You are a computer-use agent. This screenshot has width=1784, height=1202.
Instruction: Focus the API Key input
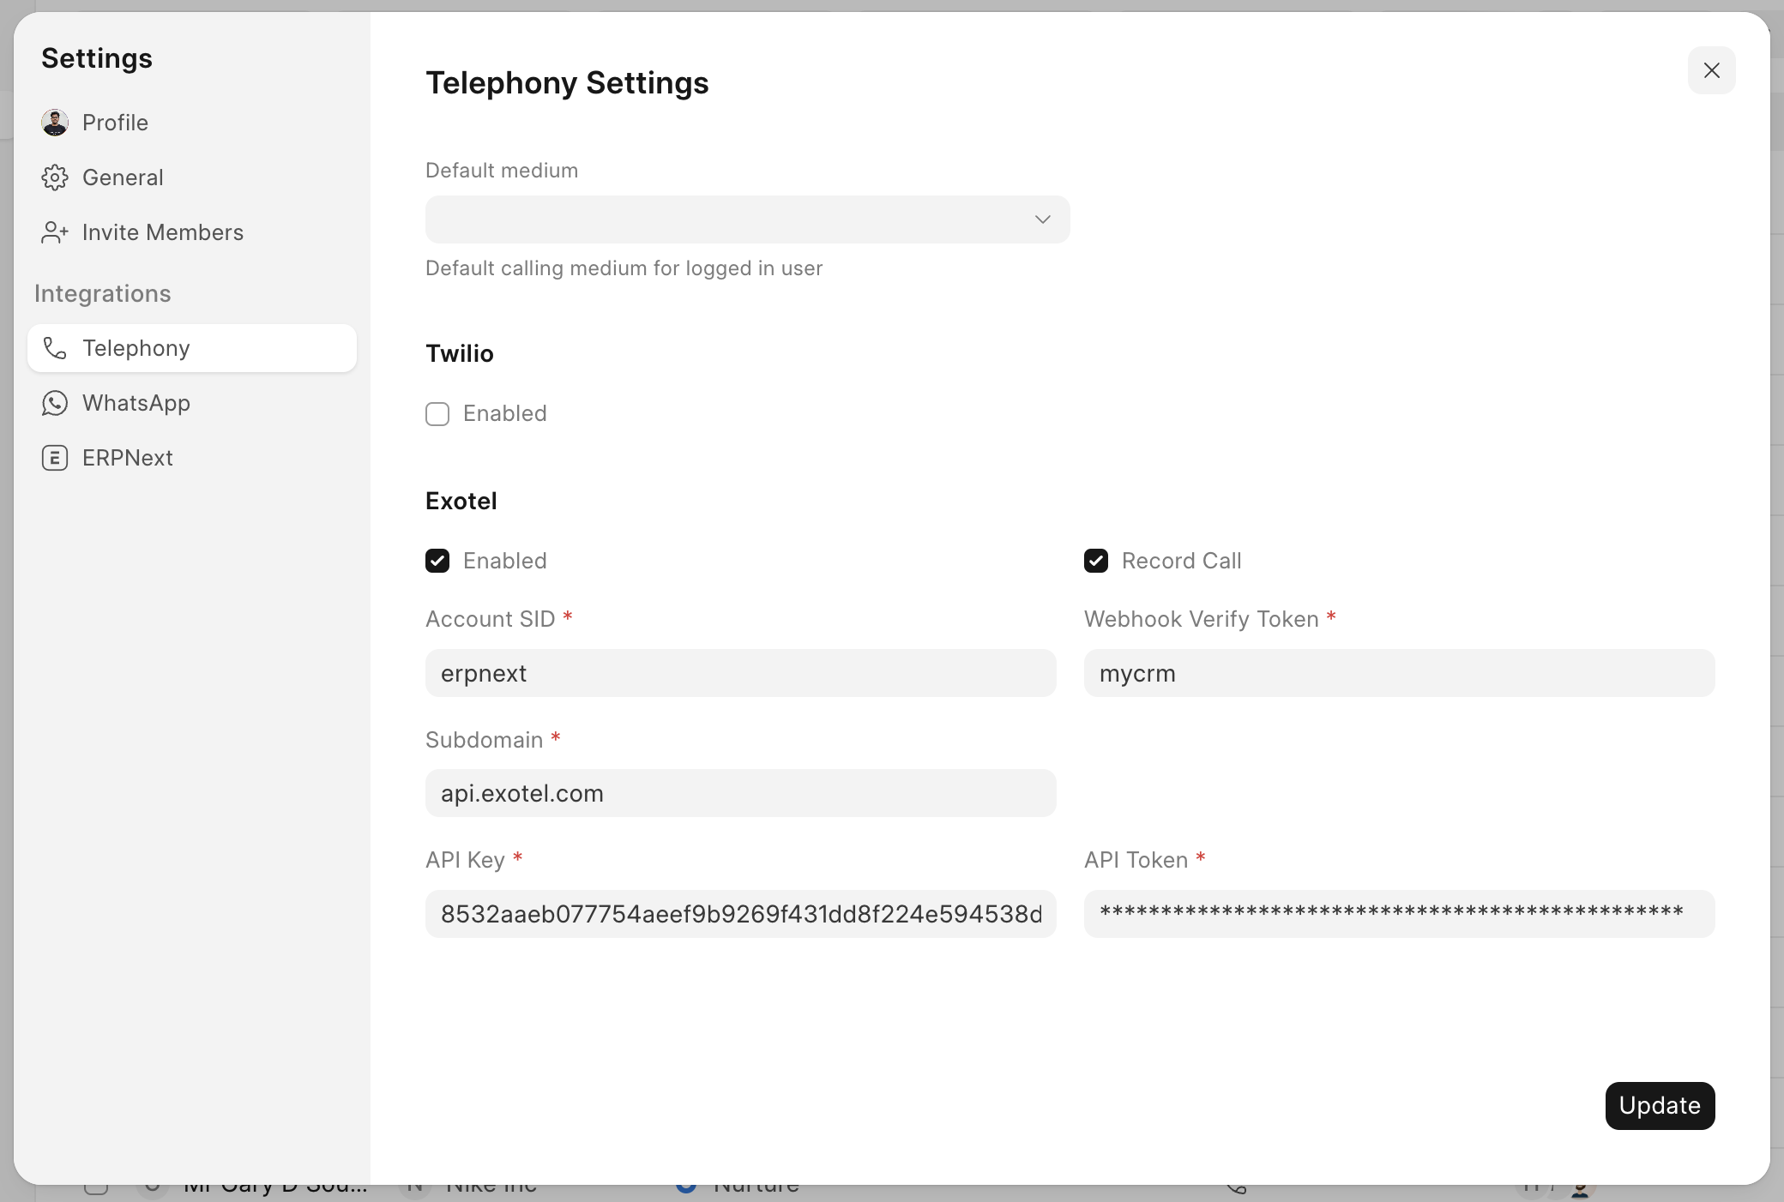click(740, 914)
